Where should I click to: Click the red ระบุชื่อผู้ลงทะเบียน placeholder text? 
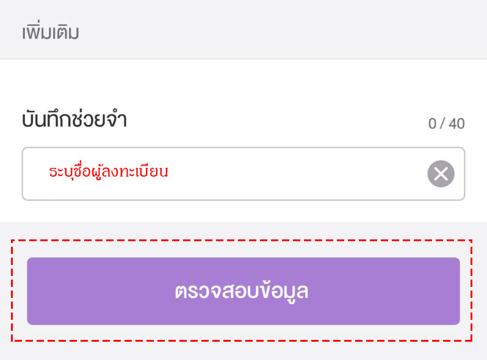[x=109, y=172]
